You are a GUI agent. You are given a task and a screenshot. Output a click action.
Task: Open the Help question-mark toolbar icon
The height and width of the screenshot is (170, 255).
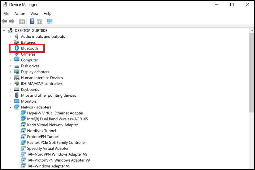[x=32, y=21]
